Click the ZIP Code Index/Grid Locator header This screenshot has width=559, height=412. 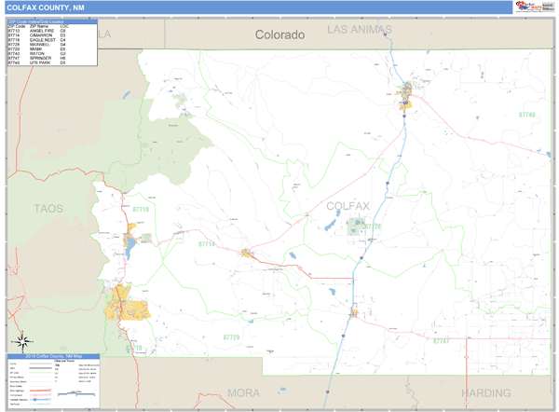(x=51, y=20)
